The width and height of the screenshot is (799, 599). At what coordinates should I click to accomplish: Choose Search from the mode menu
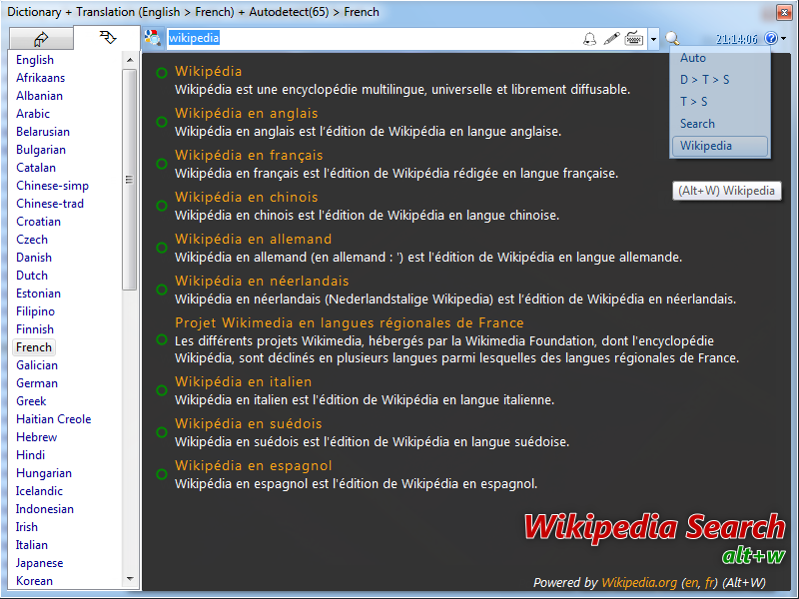click(x=697, y=124)
